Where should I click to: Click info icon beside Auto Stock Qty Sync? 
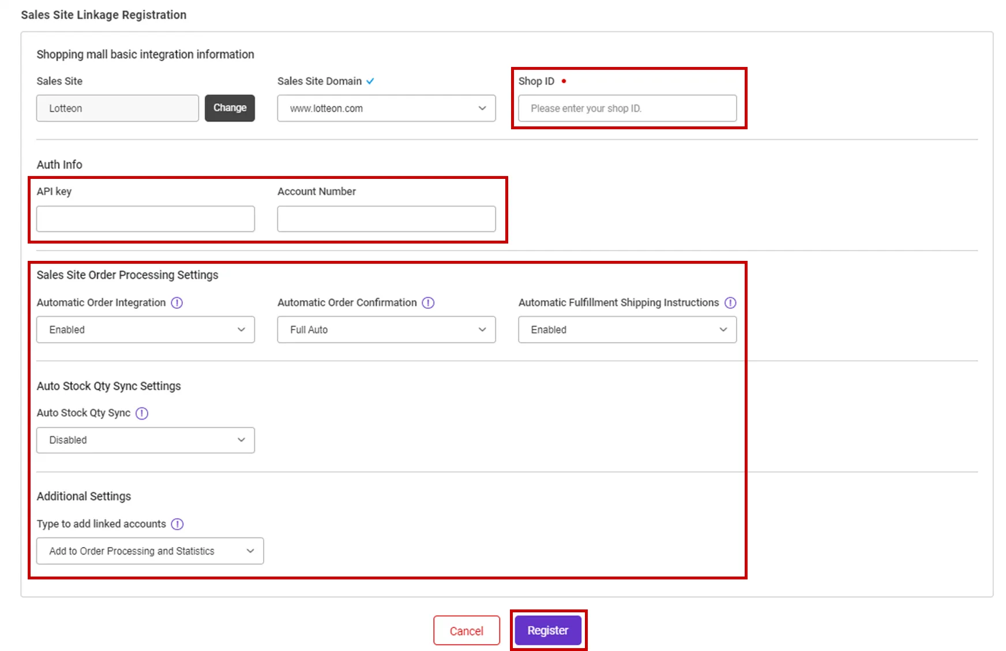click(142, 413)
